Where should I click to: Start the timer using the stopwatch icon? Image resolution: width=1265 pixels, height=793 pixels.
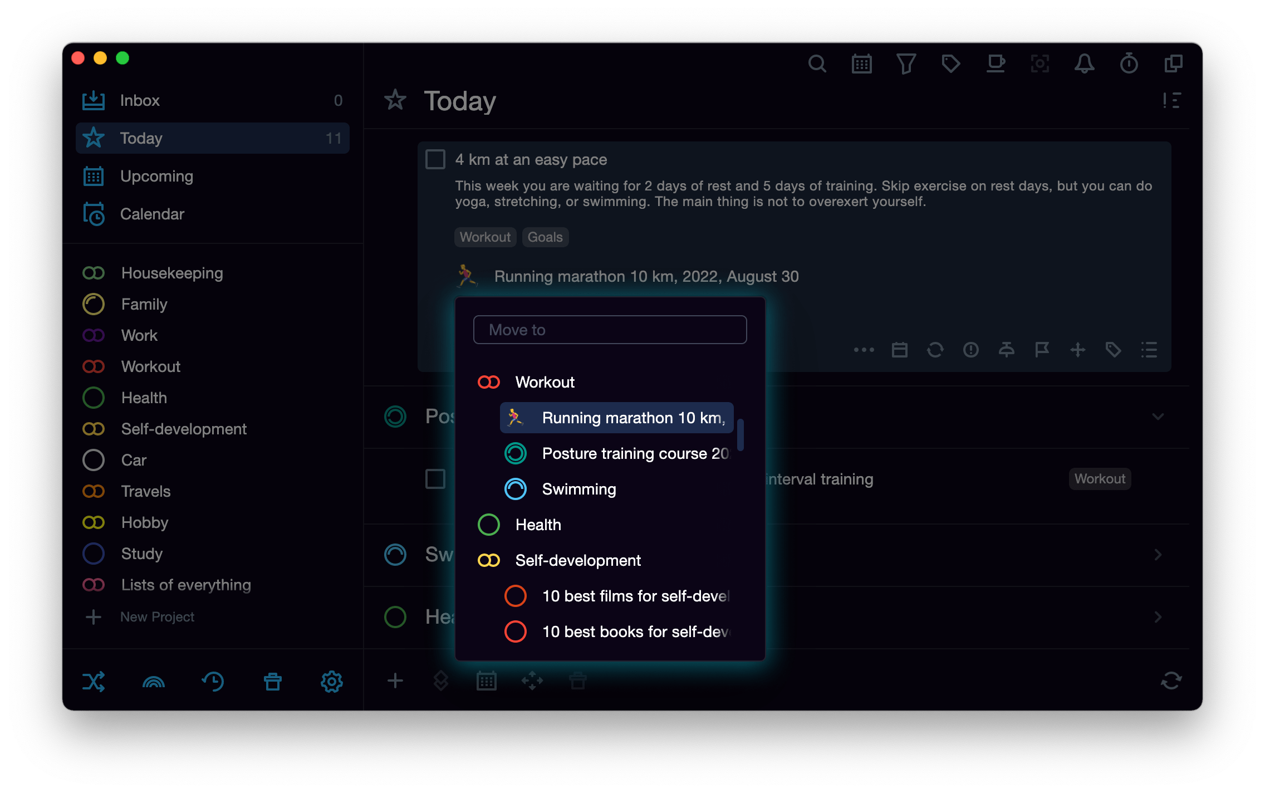1129,63
